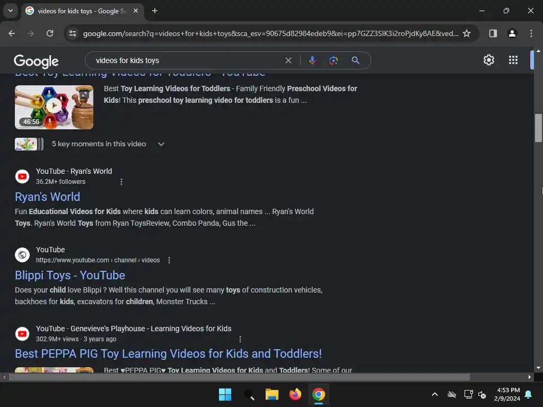The width and height of the screenshot is (543, 407).
Task: Click the globe icon for Blippi result
Action: point(22,255)
